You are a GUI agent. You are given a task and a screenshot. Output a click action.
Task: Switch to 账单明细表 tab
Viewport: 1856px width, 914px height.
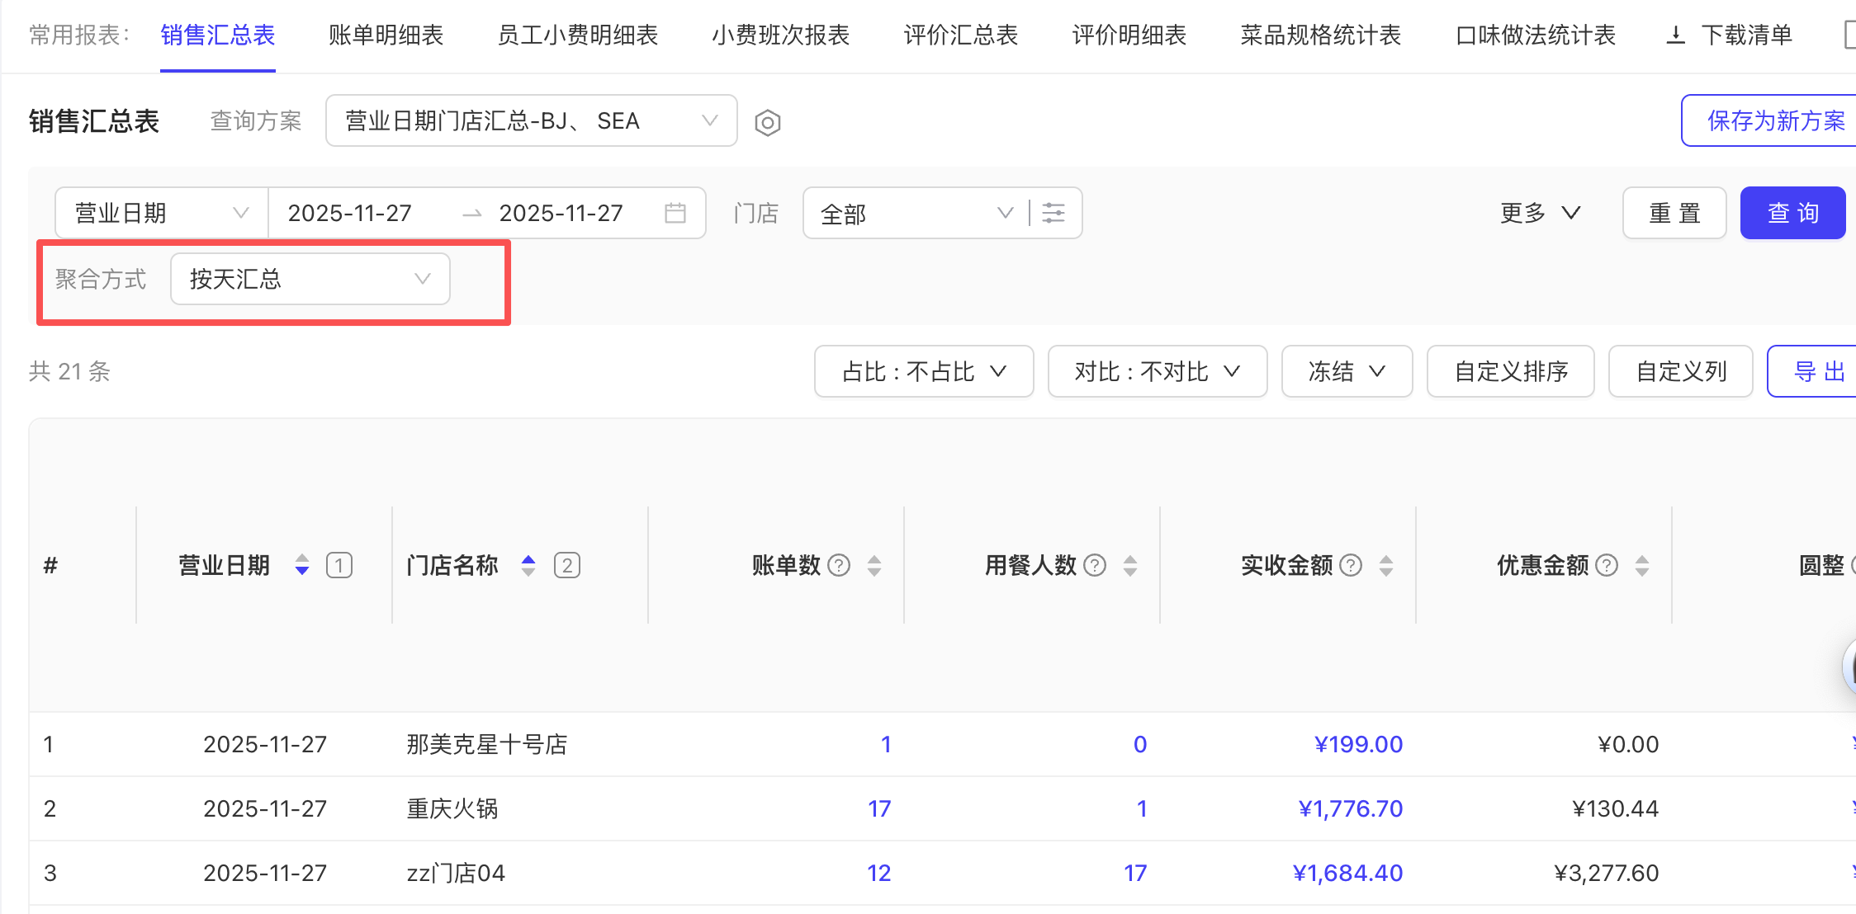[386, 35]
